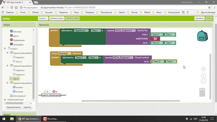Expand Любой компонент node
Viewport: 217px width, 122px height.
5,100
